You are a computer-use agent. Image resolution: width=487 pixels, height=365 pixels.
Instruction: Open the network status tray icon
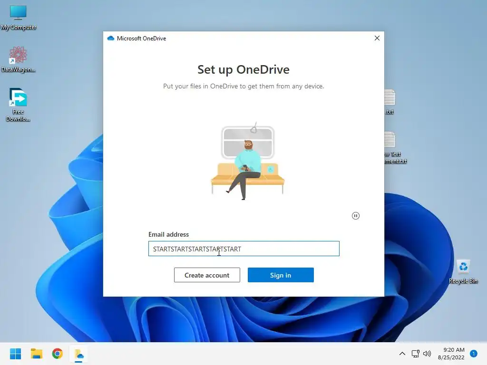(415, 354)
